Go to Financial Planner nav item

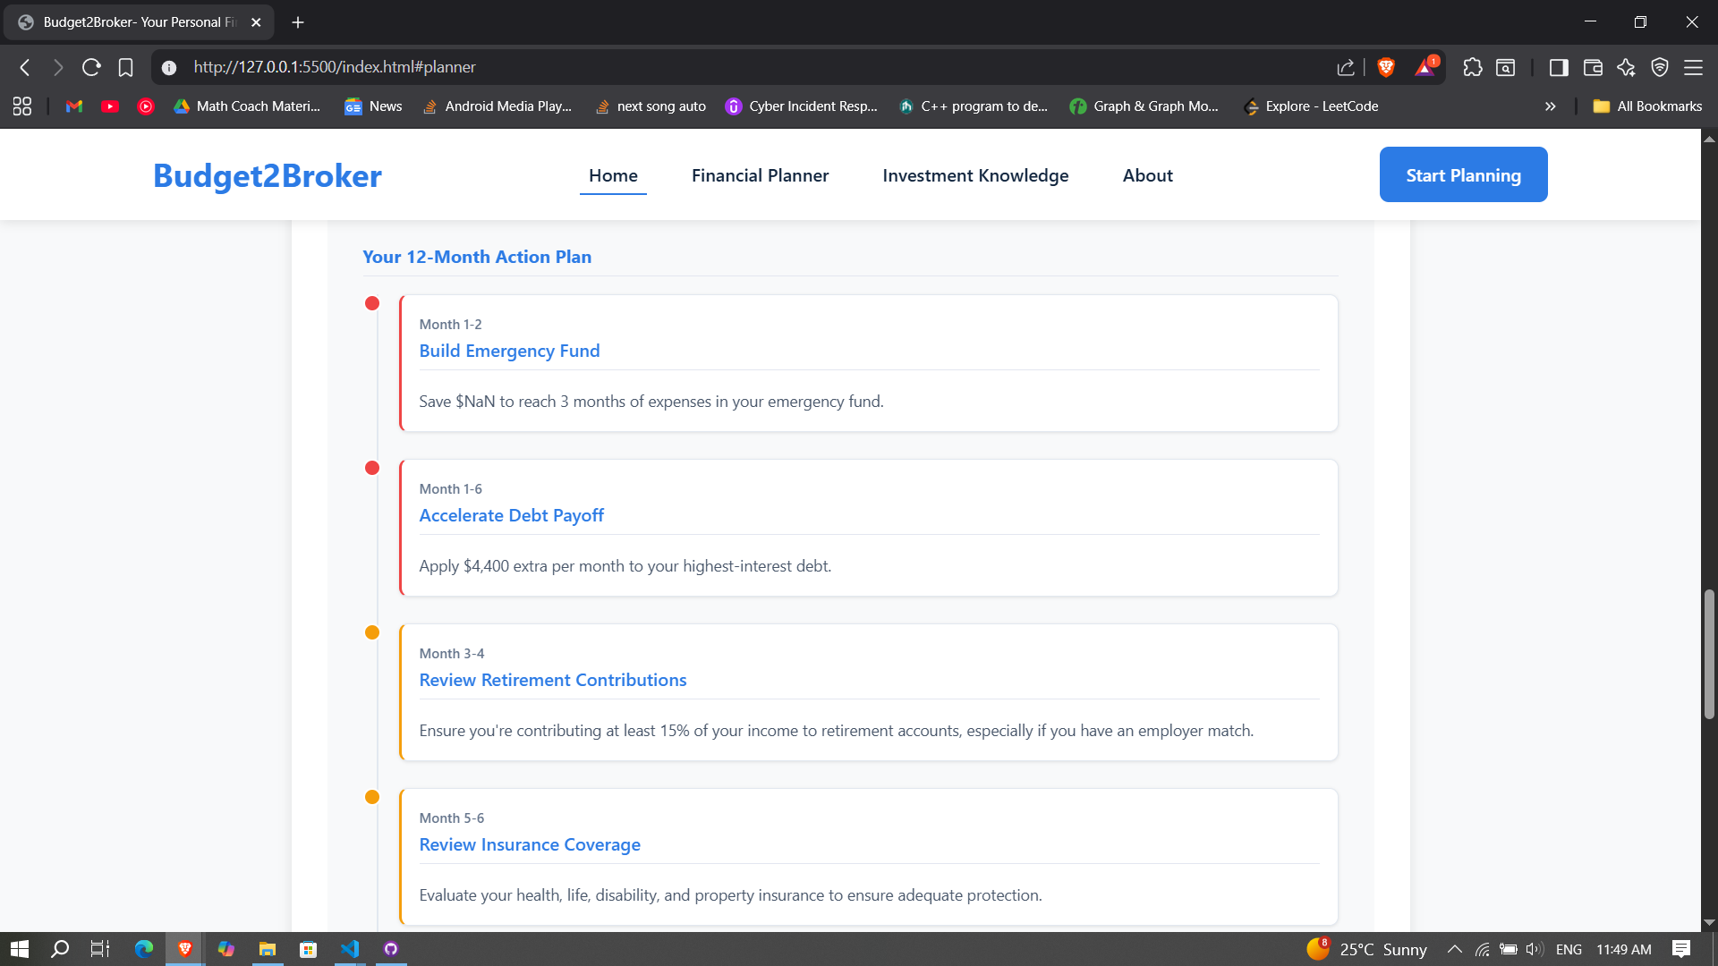760,175
